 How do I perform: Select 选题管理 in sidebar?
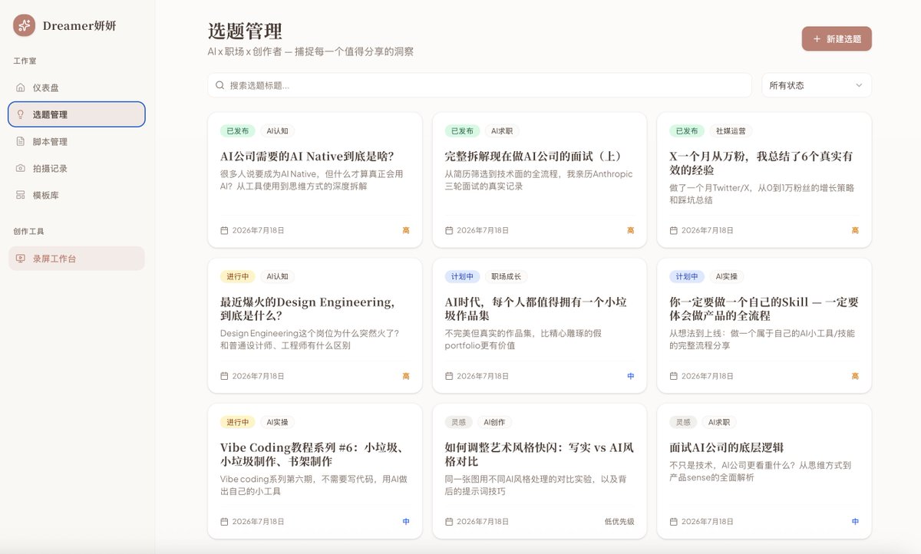[x=77, y=114]
